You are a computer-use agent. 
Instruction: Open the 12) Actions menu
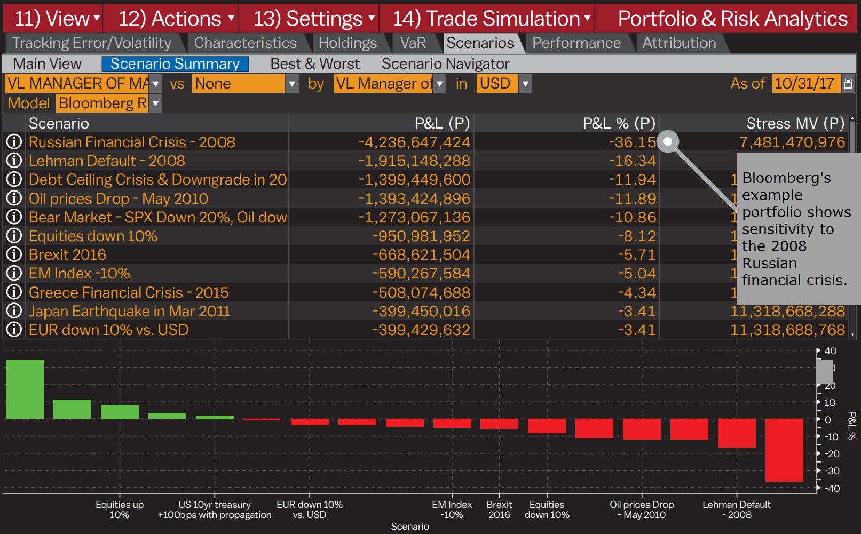pos(171,18)
